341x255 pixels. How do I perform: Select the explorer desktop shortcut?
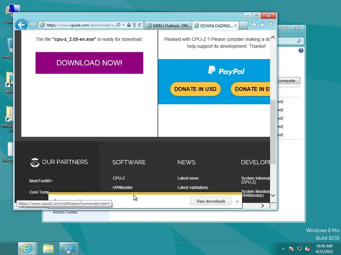pyautogui.click(x=9, y=82)
